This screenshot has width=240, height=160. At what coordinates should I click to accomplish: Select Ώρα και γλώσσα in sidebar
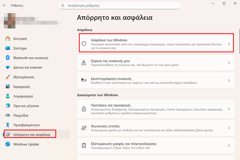coord(26,106)
